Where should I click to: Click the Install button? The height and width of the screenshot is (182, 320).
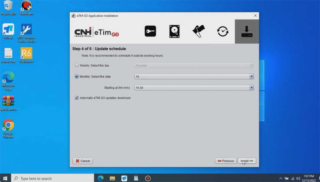point(247,161)
